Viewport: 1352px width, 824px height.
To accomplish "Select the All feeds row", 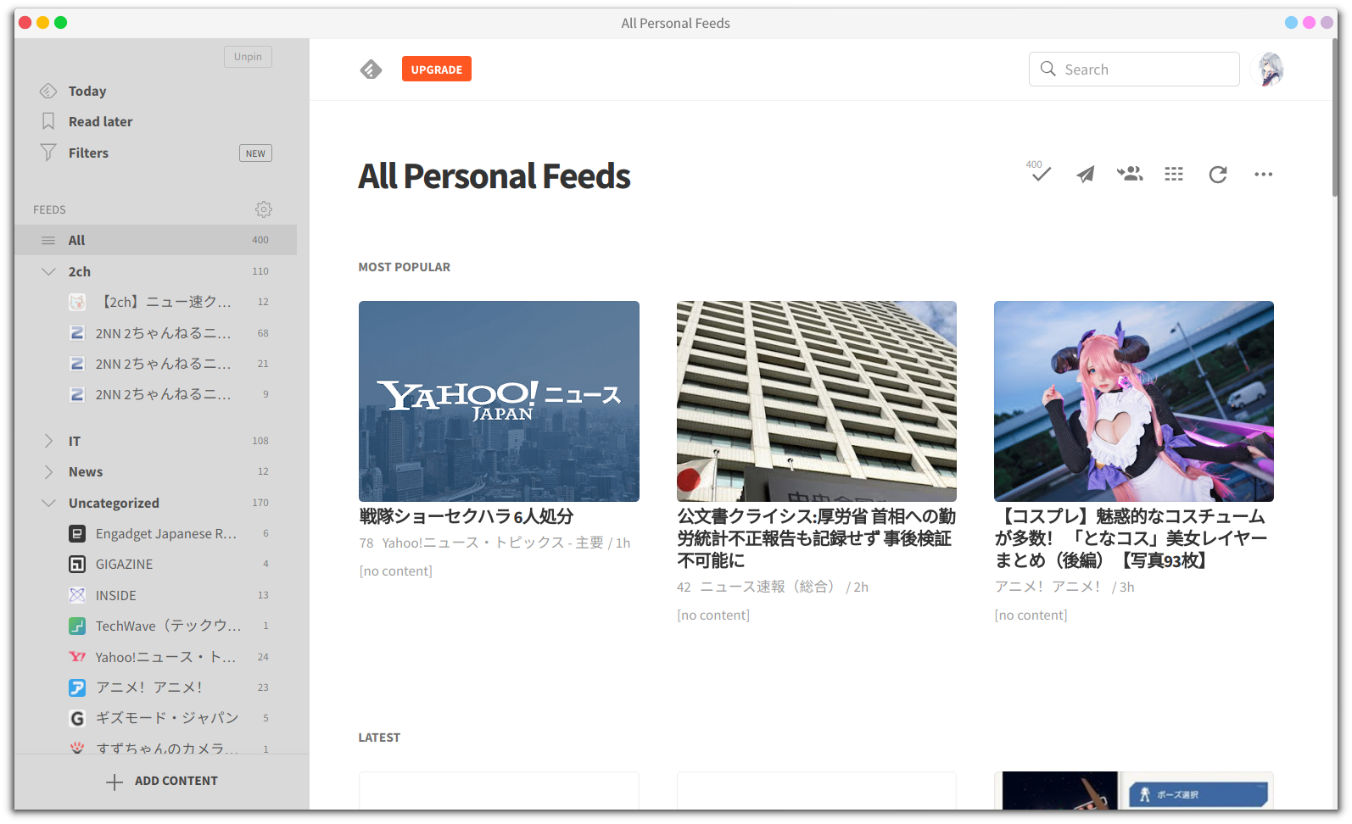I will [x=155, y=240].
